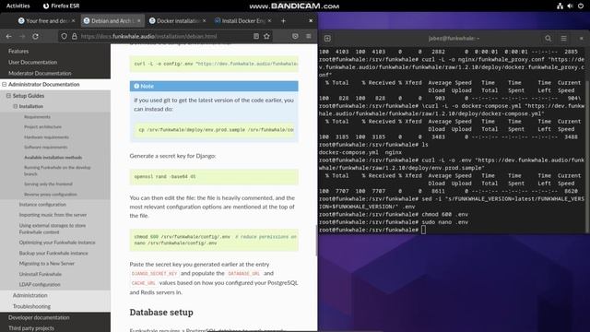The height and width of the screenshot is (332, 590).
Task: Collapse Setup Guides tree node
Action: [x=8, y=96]
